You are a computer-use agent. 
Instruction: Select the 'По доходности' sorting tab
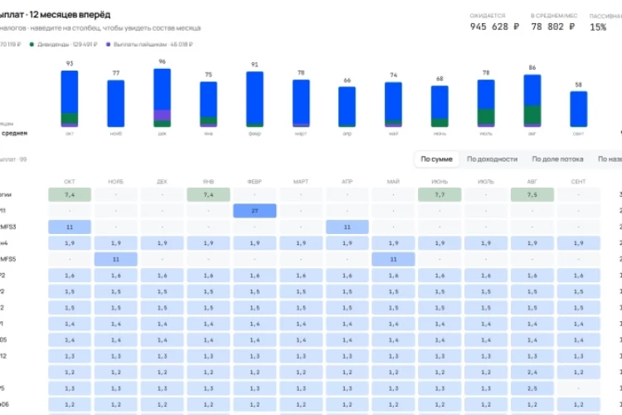pos(492,159)
